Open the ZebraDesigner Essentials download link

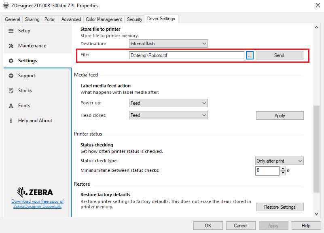coord(37,203)
